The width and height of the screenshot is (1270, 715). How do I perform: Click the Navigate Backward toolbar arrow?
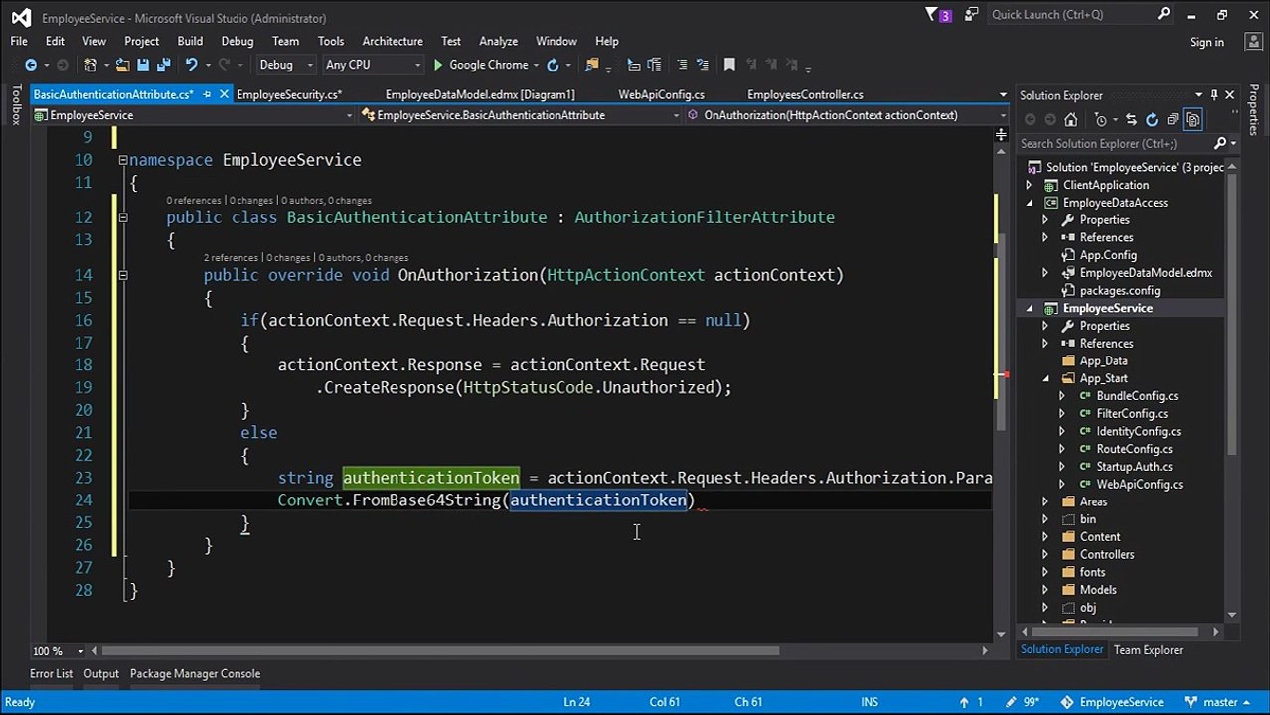(x=31, y=65)
